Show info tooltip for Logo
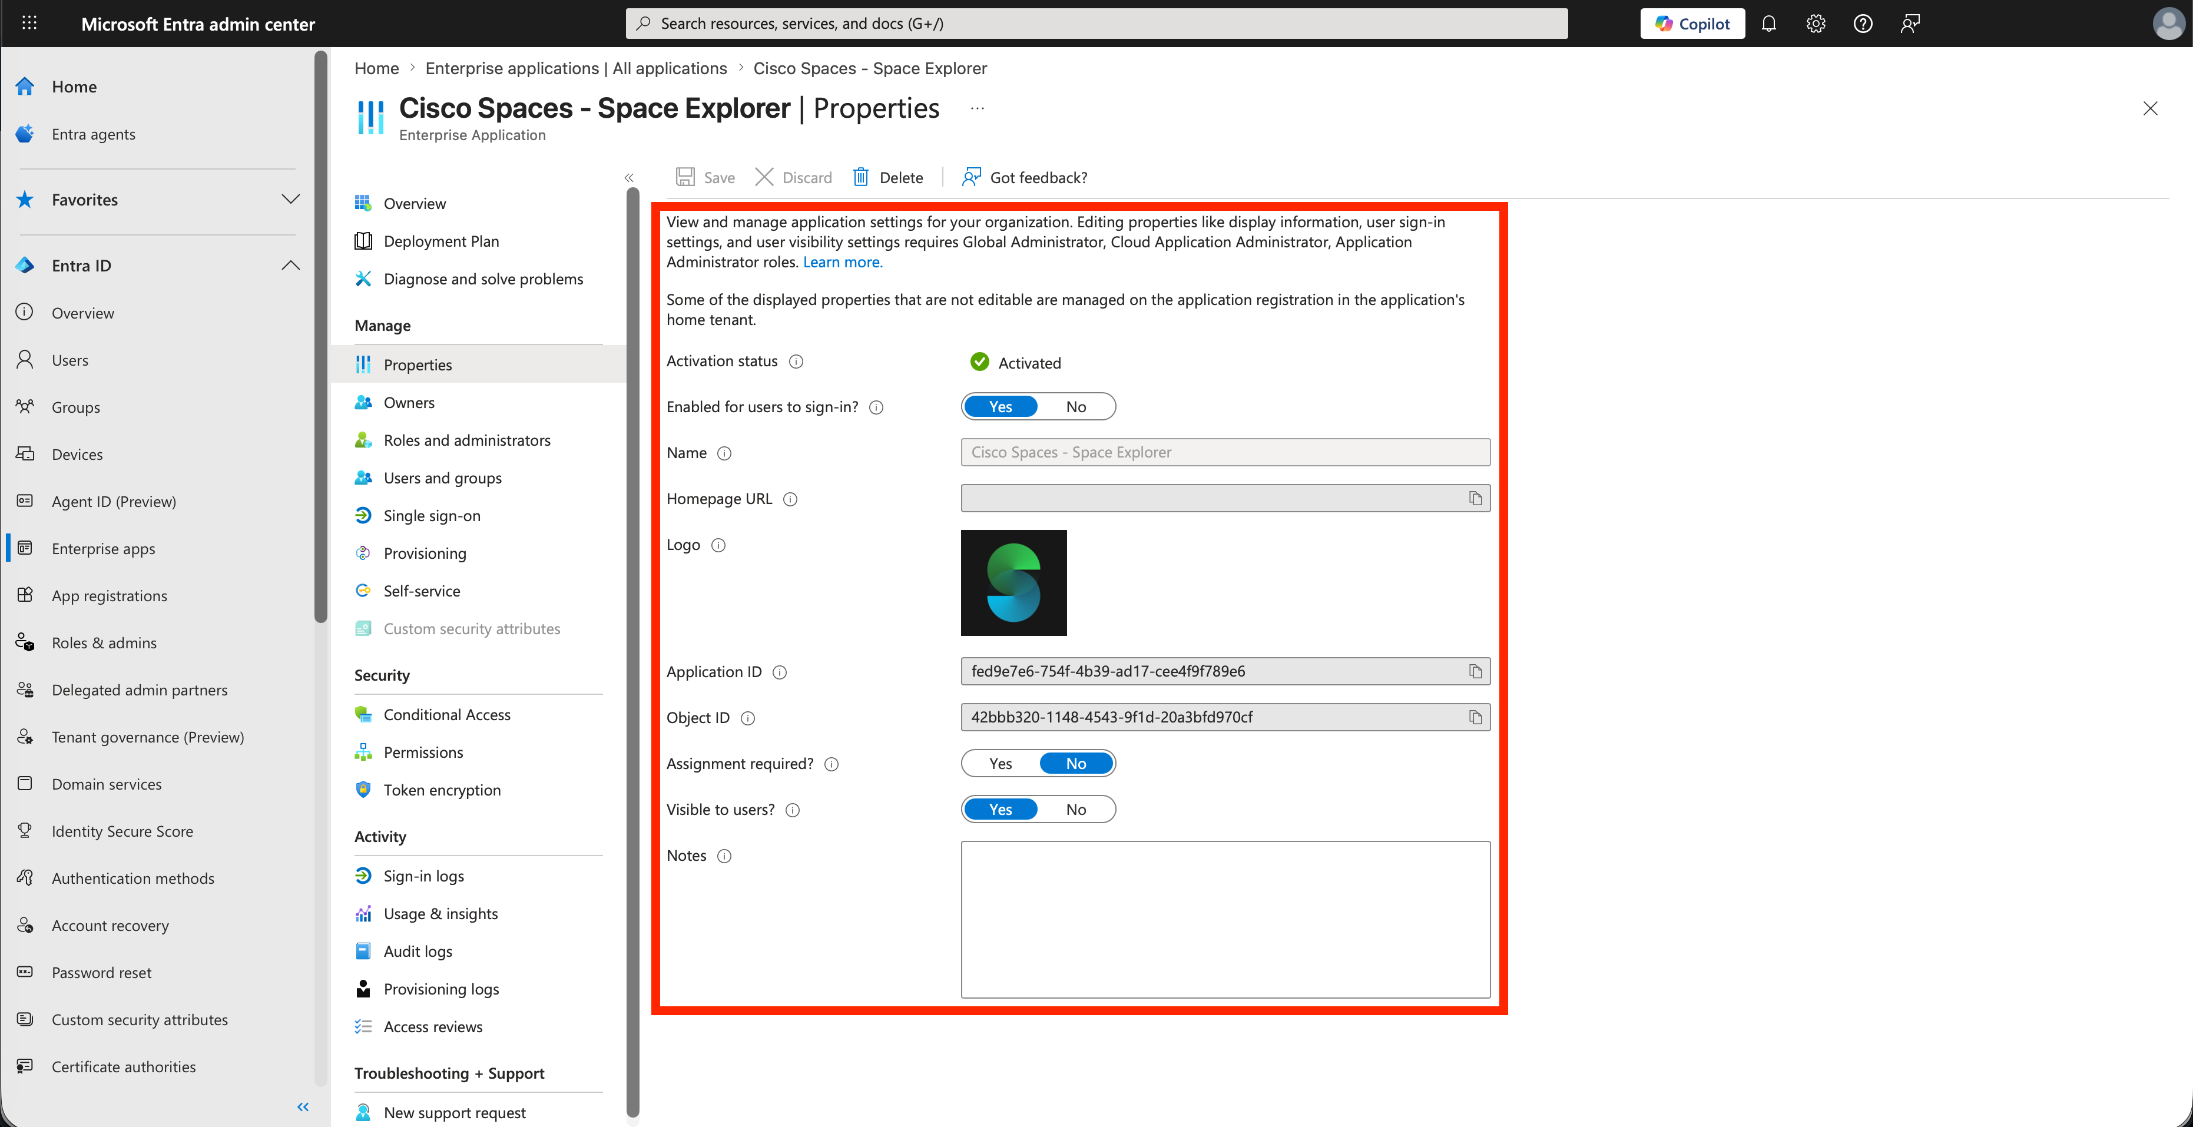Screen dimensions: 2193x1127 (718, 546)
